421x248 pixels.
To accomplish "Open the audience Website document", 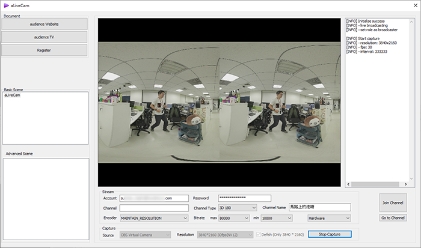I will (45, 23).
